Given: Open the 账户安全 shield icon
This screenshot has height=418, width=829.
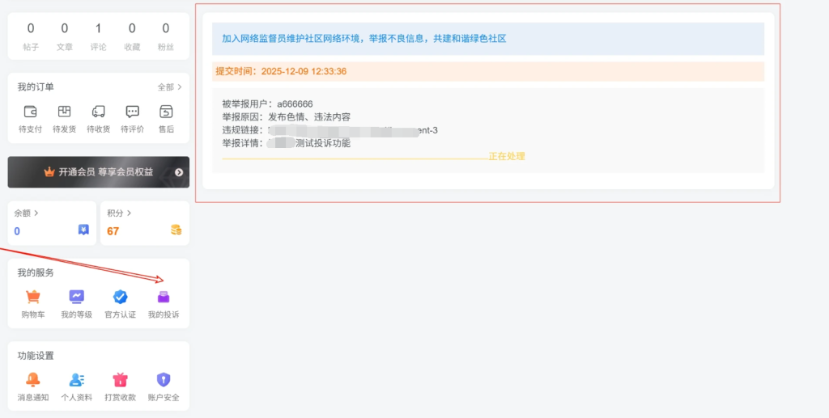Looking at the screenshot, I should (x=164, y=379).
